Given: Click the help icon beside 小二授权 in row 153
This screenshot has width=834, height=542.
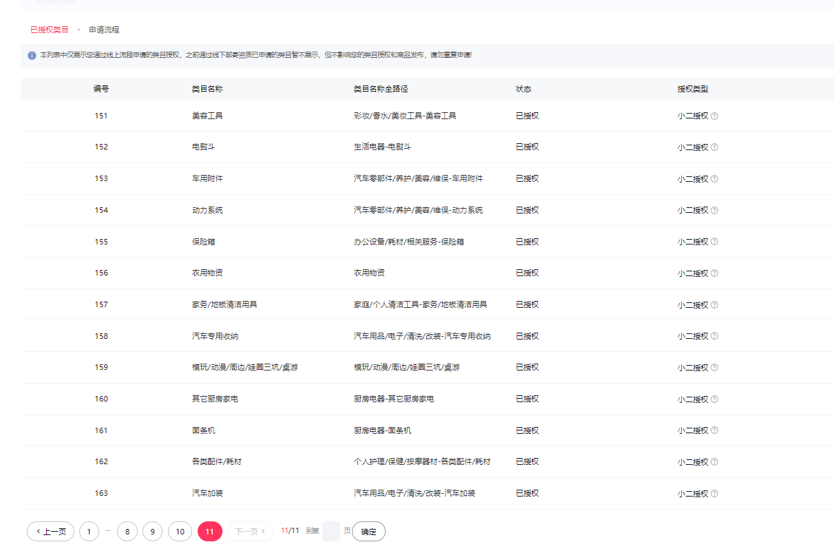Looking at the screenshot, I should 714,179.
